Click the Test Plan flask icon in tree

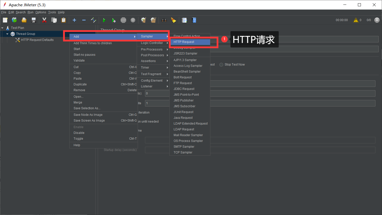coord(8,28)
